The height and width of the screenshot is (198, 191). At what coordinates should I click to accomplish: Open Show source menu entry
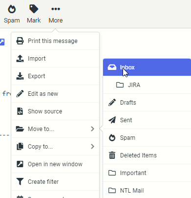[55, 111]
